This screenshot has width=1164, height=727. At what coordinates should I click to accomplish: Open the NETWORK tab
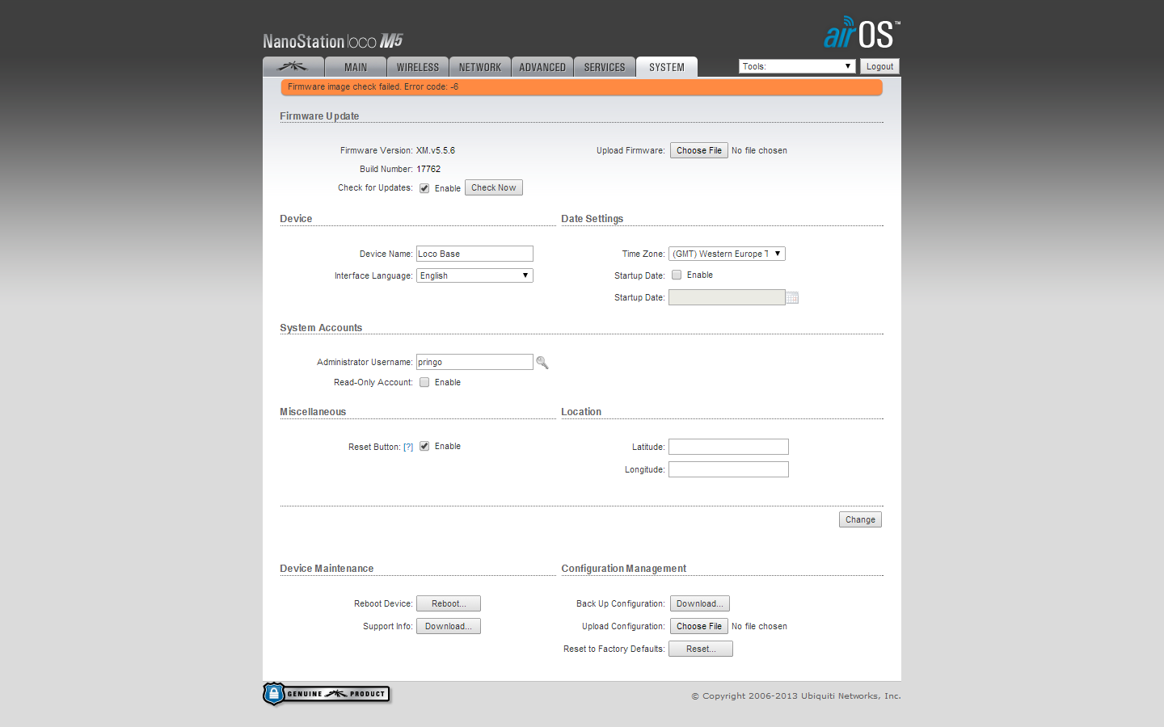pos(480,67)
